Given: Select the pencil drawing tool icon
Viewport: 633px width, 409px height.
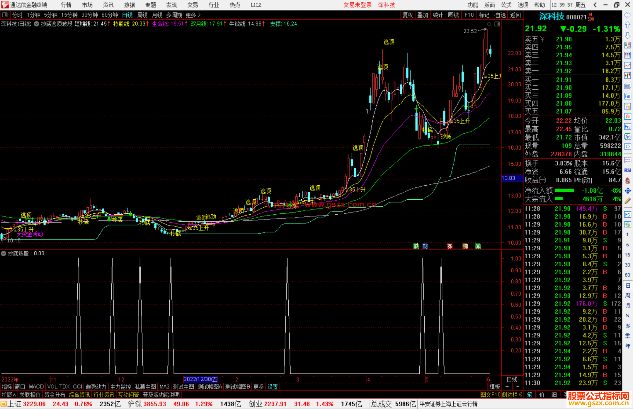Looking at the screenshot, I should coord(627,201).
